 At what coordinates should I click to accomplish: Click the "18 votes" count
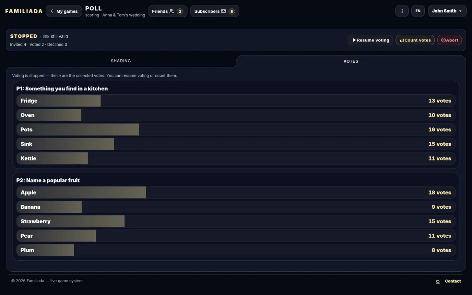440,193
